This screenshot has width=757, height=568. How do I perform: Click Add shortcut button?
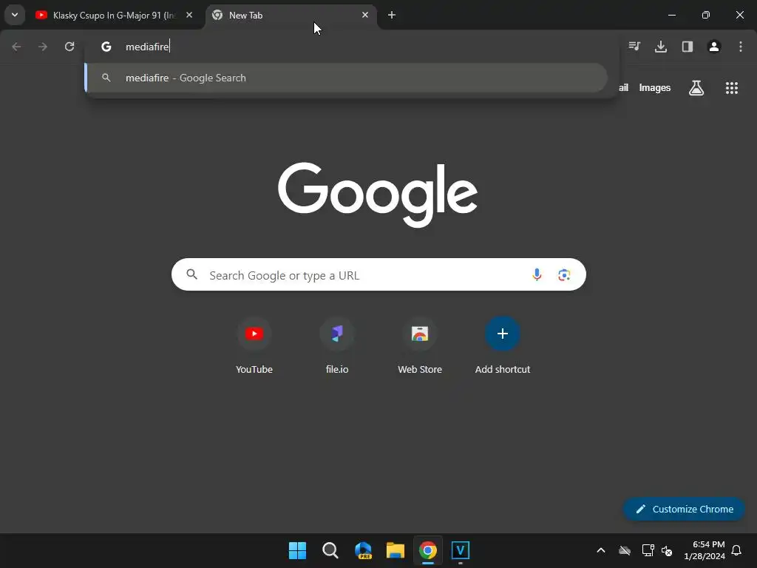click(x=503, y=345)
